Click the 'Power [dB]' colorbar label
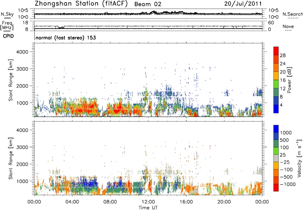This screenshot has height=210, width=303. pyautogui.click(x=289, y=80)
